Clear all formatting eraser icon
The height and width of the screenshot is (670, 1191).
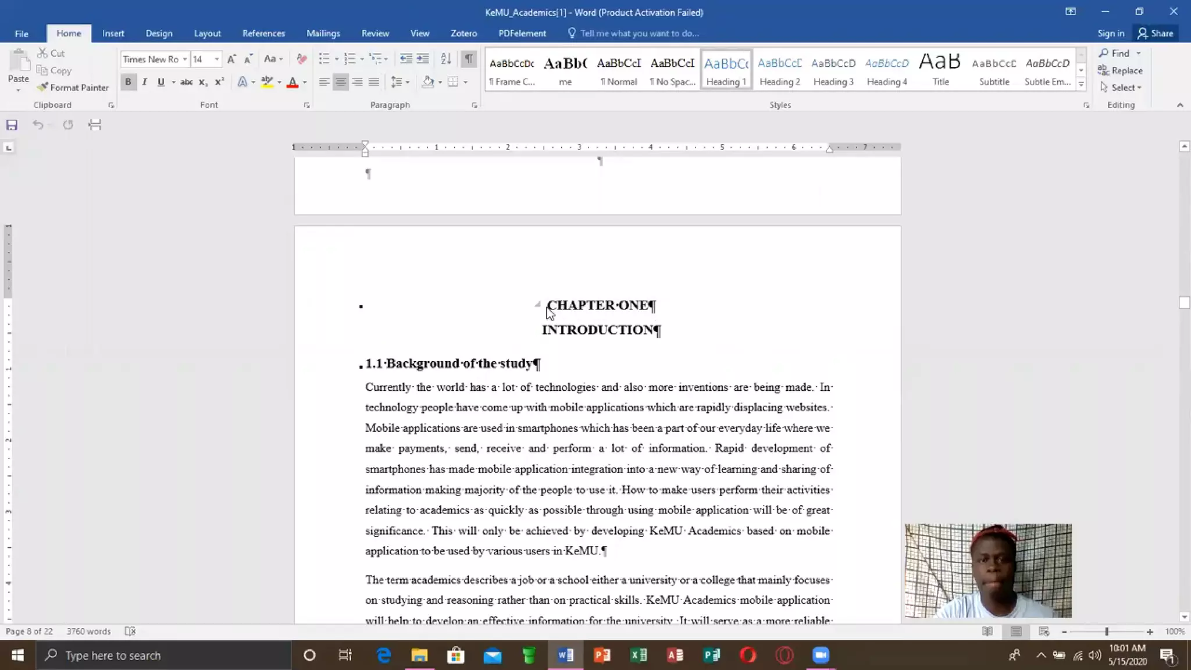301,59
